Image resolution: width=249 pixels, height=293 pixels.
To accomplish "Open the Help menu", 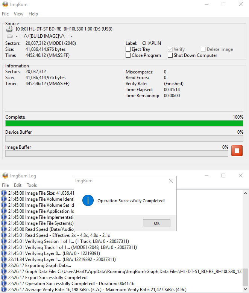I will pos(33,14).
